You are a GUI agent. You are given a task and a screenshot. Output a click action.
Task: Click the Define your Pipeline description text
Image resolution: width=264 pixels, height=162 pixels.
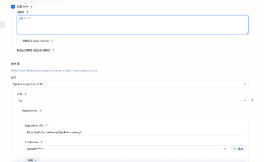[x=54, y=70]
